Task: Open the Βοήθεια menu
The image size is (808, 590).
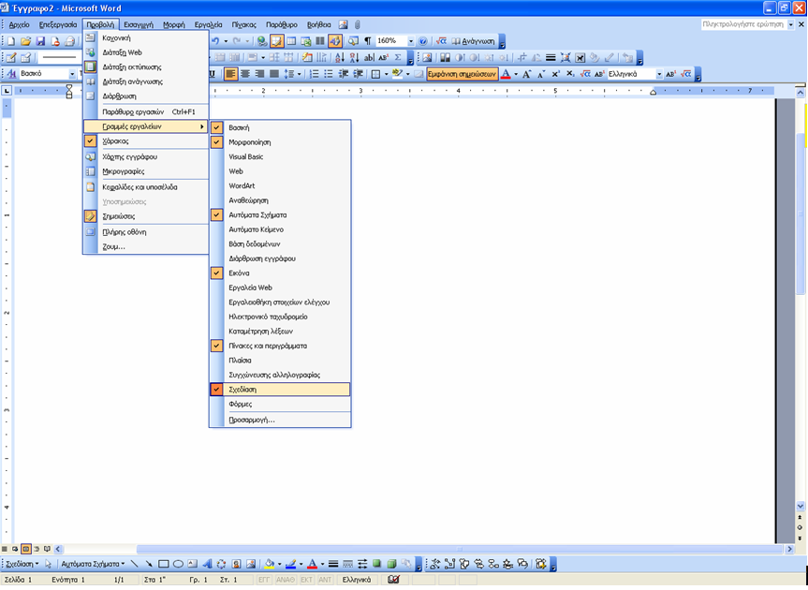Action: 319,24
